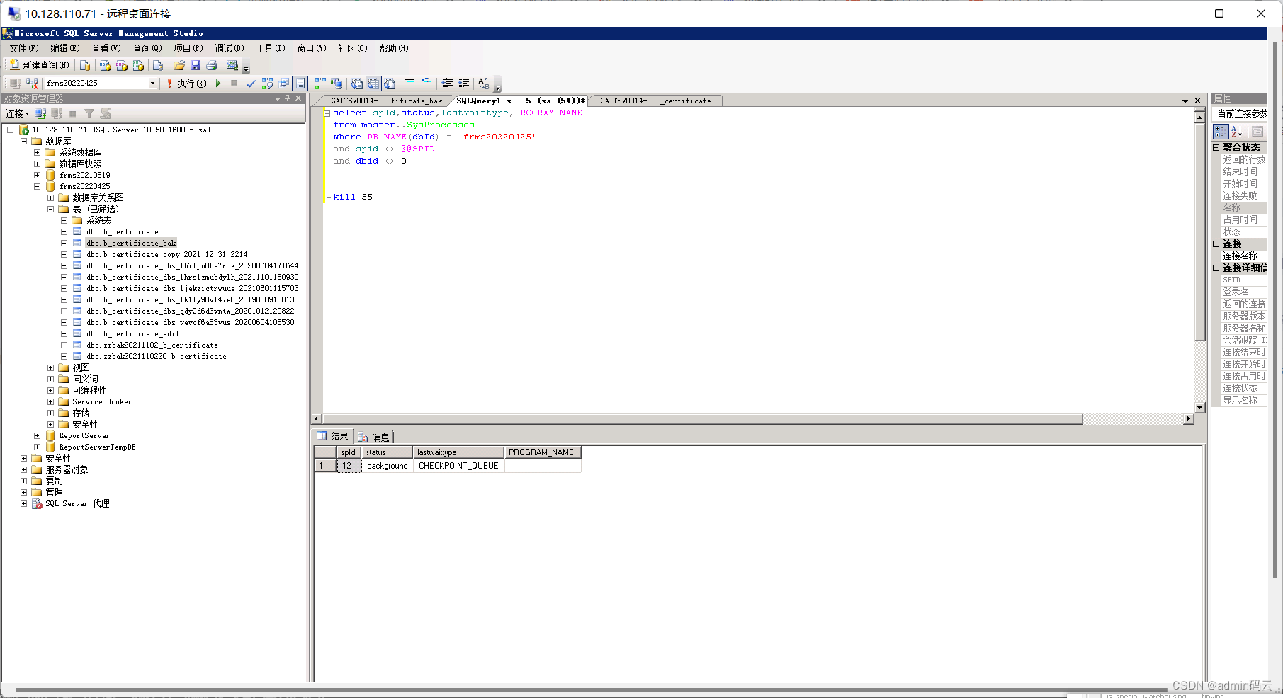The image size is (1283, 698).
Task: Click the Parse checkmark icon
Action: click(x=251, y=84)
